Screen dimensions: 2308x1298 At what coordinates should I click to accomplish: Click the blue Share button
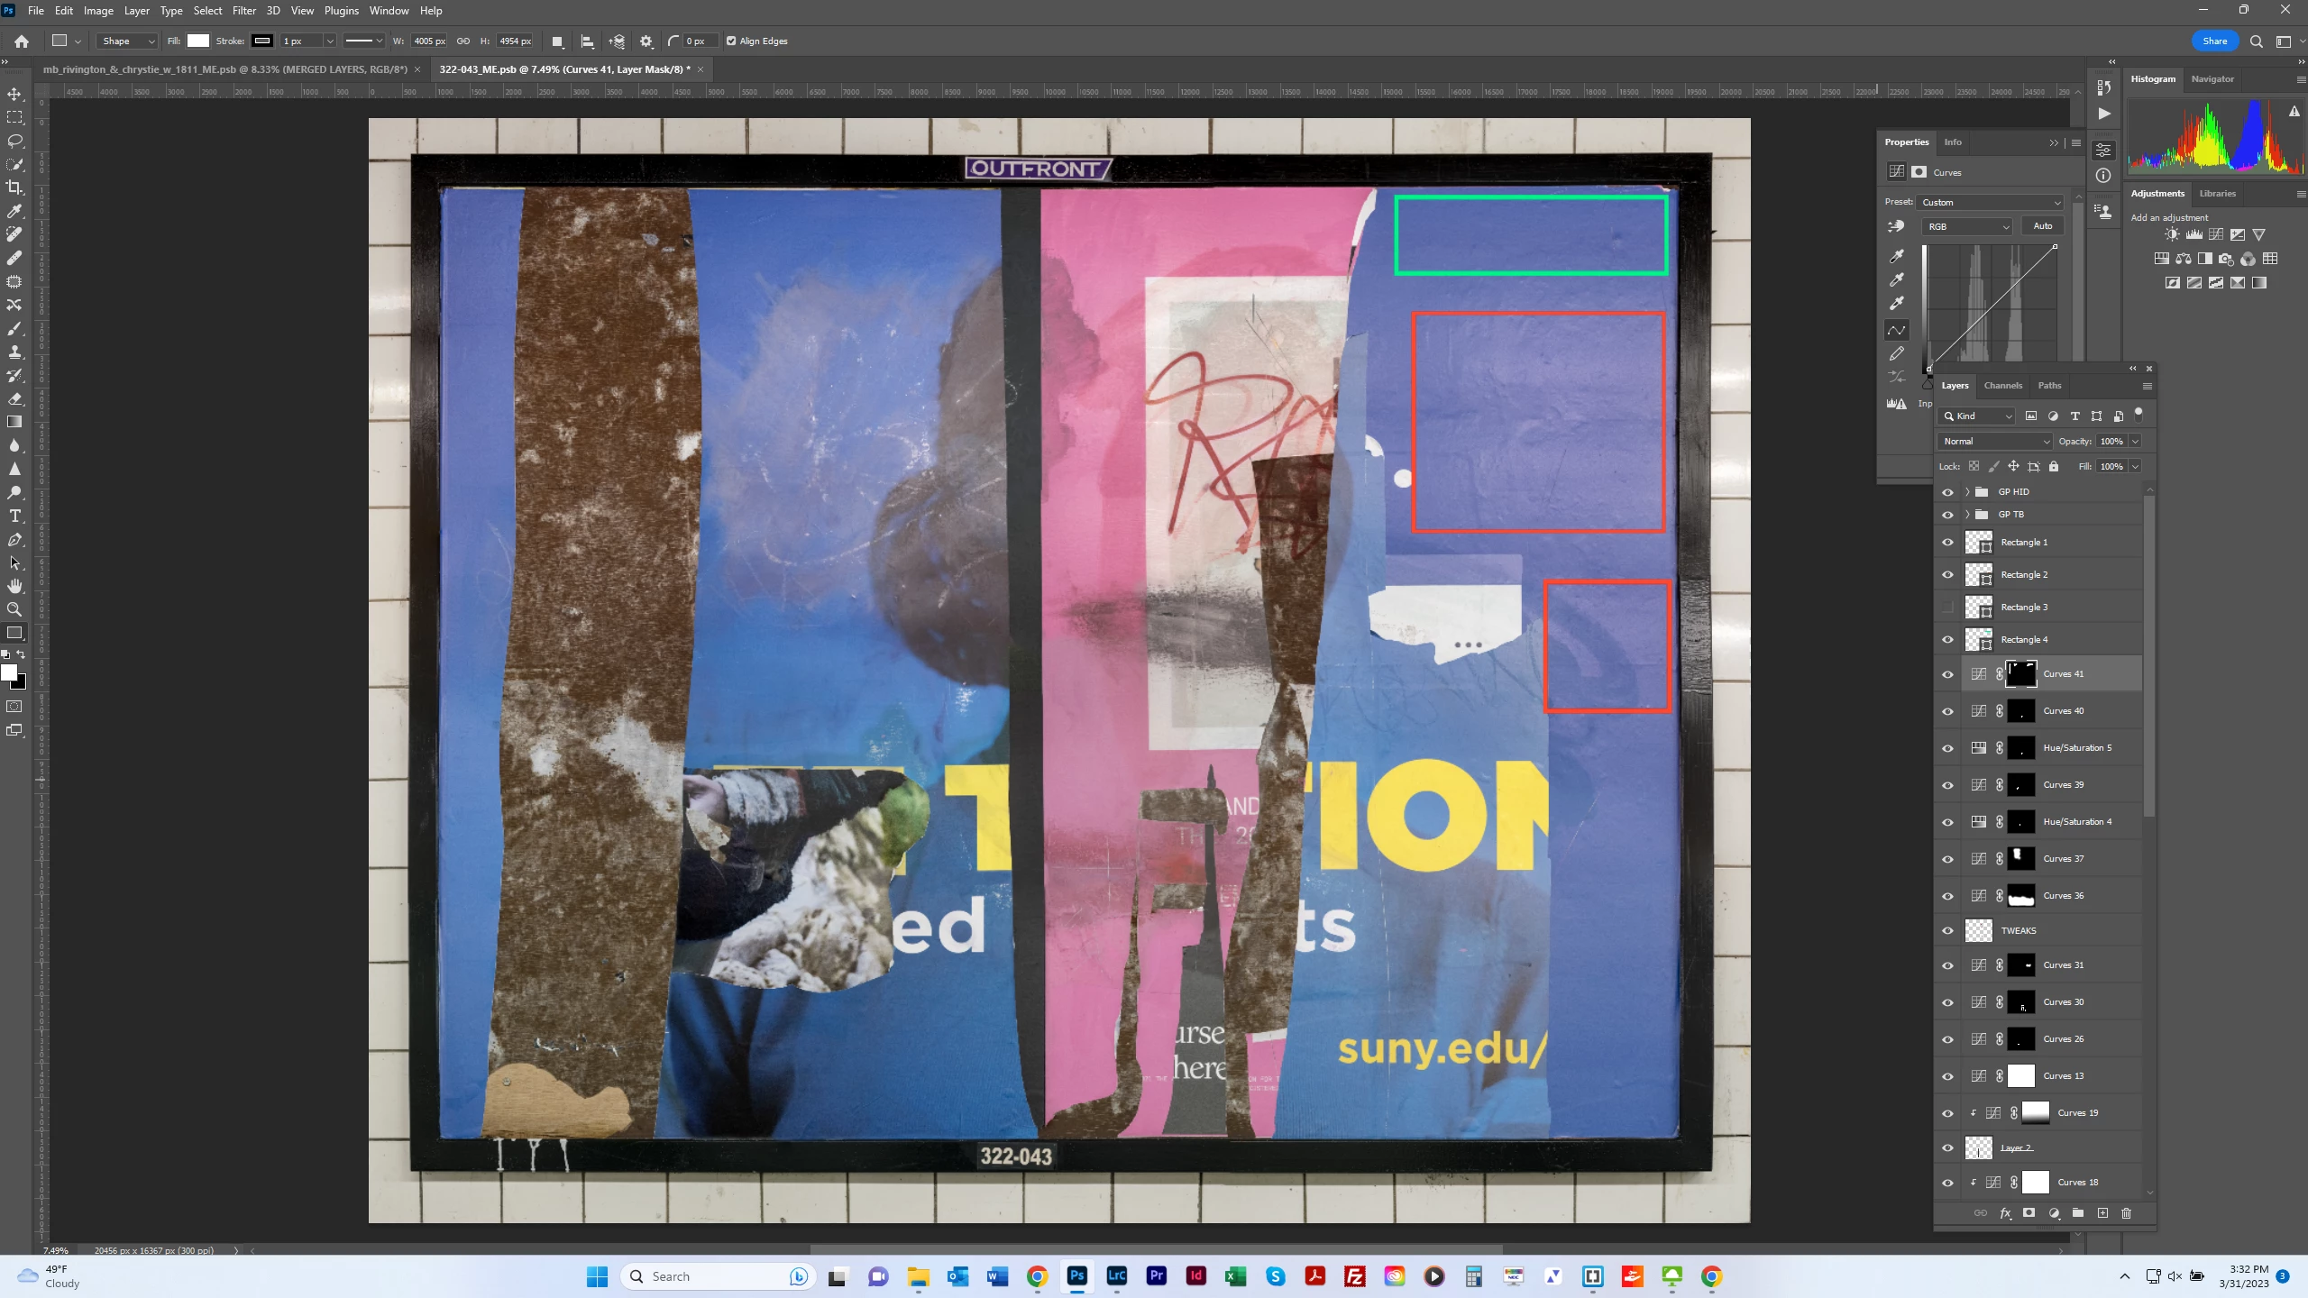pyautogui.click(x=2213, y=41)
